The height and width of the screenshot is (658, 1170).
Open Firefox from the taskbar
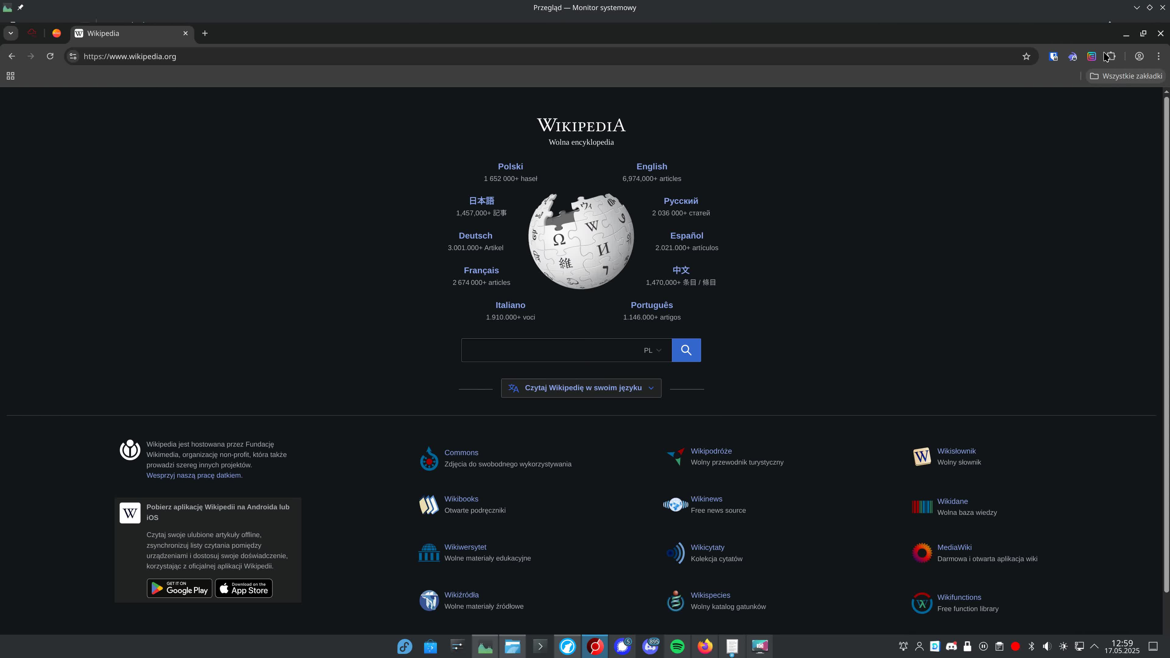[x=704, y=646]
